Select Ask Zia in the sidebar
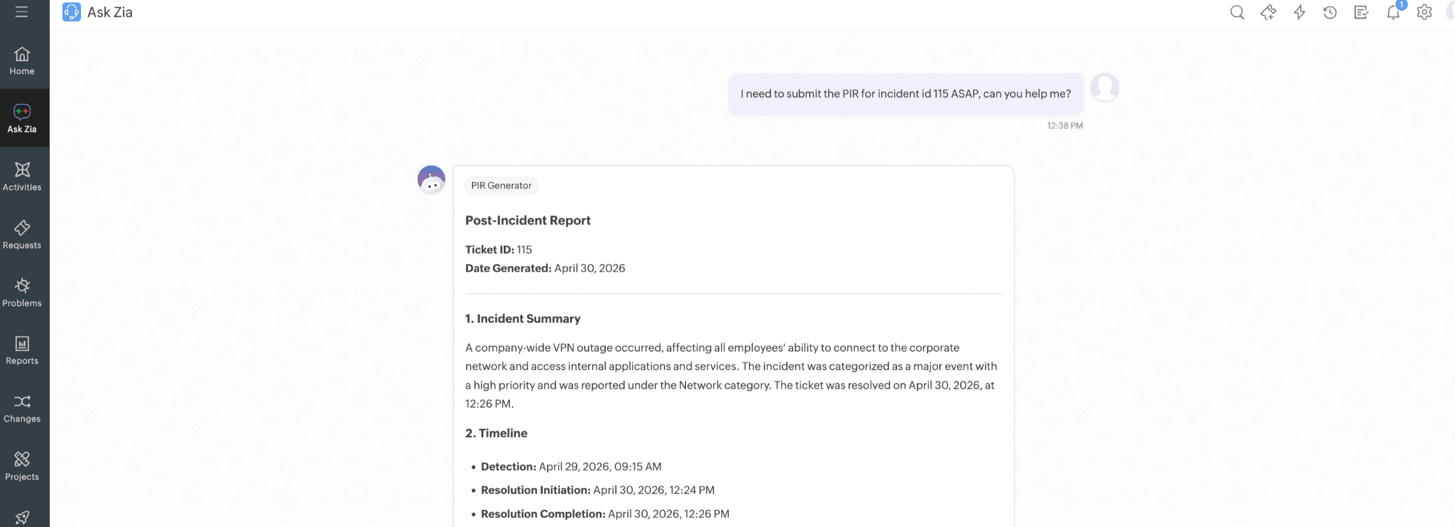Screen dimensions: 1455x527 pos(22,119)
